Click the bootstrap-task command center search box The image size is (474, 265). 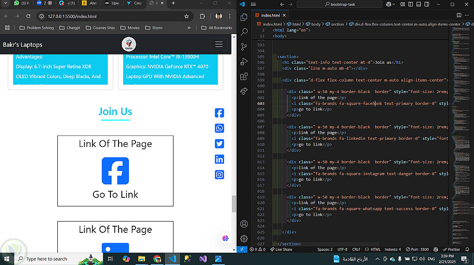pos(339,4)
